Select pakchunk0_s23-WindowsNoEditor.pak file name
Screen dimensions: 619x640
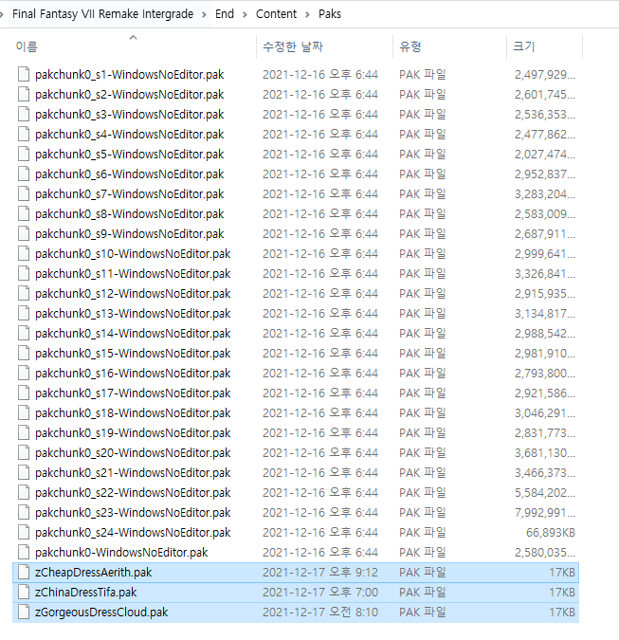tap(133, 513)
